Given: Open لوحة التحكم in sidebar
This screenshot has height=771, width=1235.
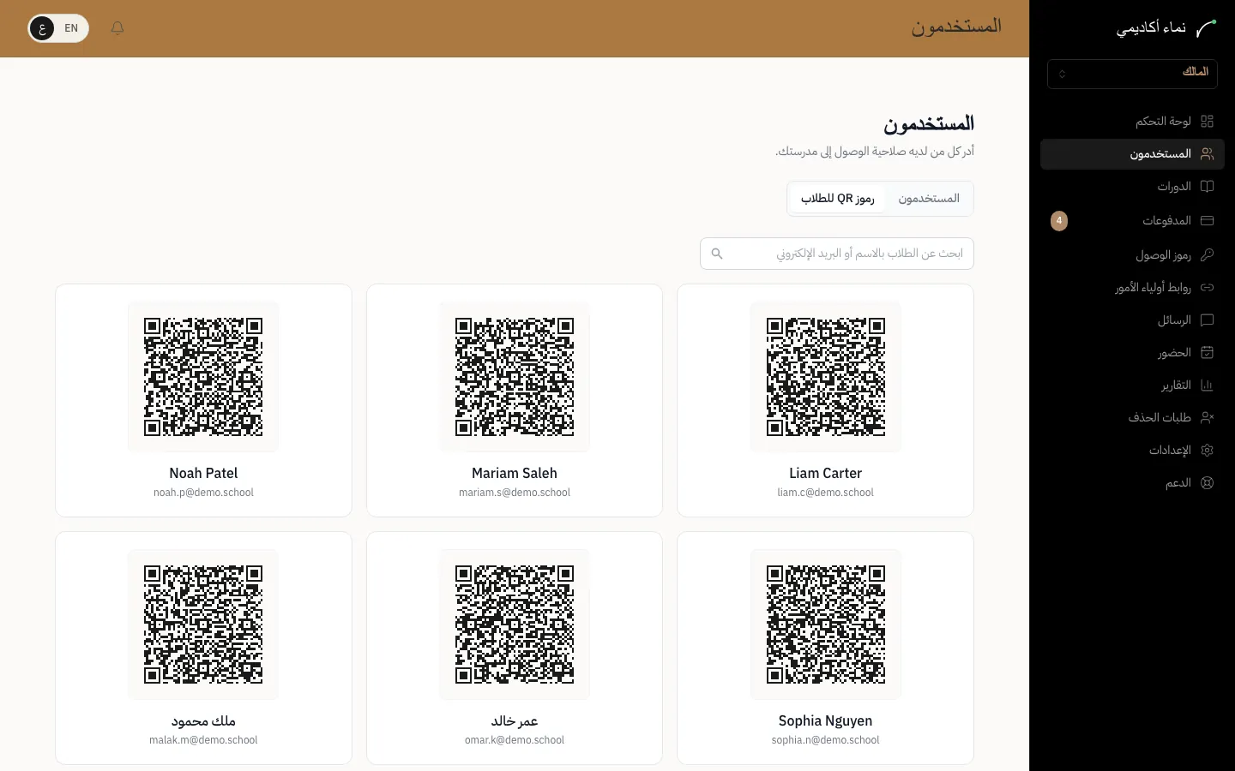Looking at the screenshot, I should coord(1132,122).
